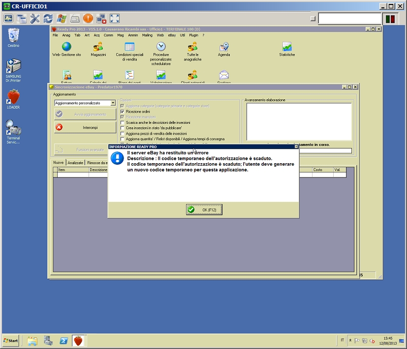
Task: Open the Ammin menu
Action: pyautogui.click(x=133, y=35)
